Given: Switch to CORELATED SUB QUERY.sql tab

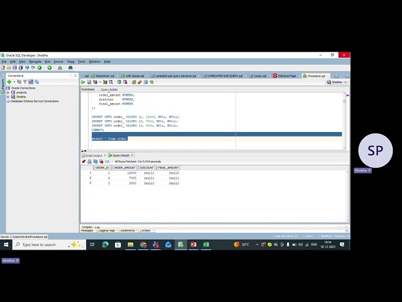Looking at the screenshot, I should 224,76.
